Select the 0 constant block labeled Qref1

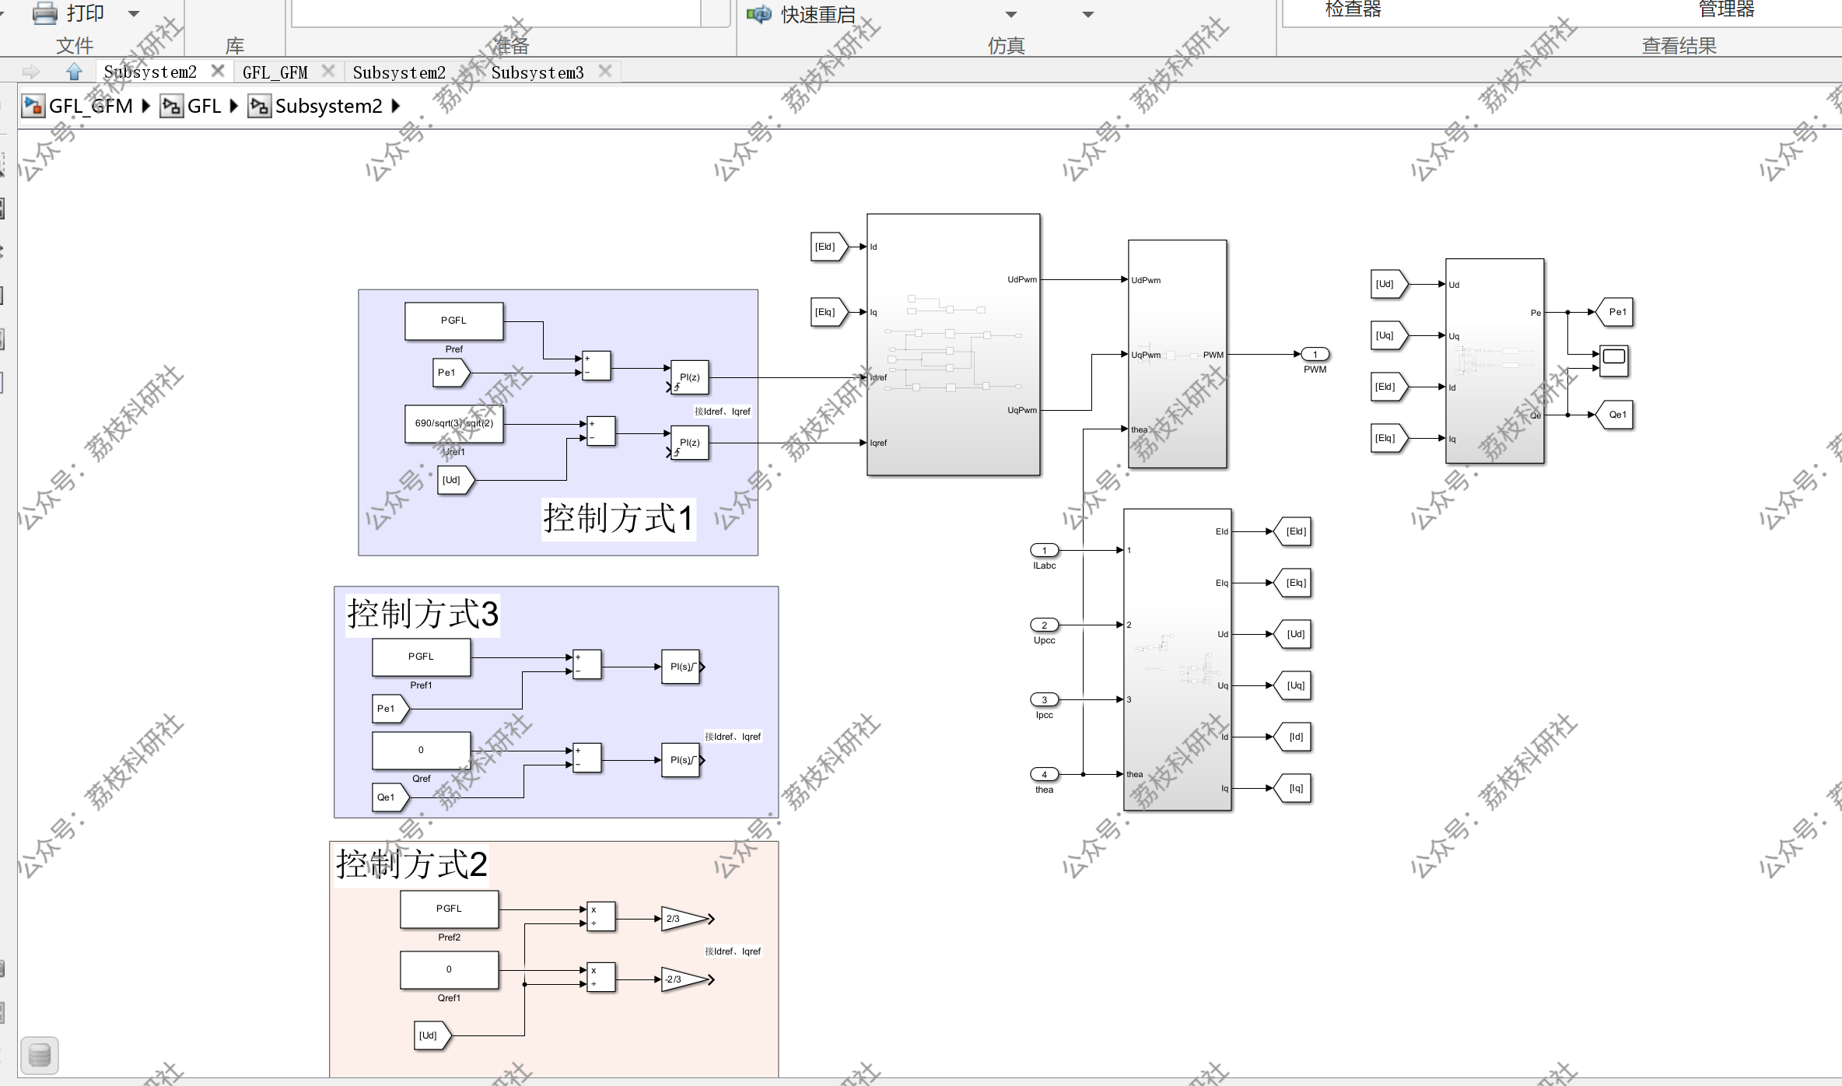click(449, 969)
